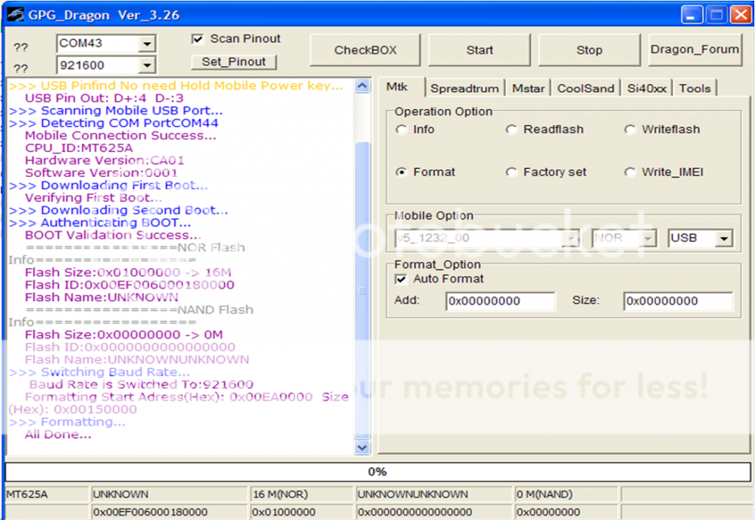Click the CheckBOX button

365,50
